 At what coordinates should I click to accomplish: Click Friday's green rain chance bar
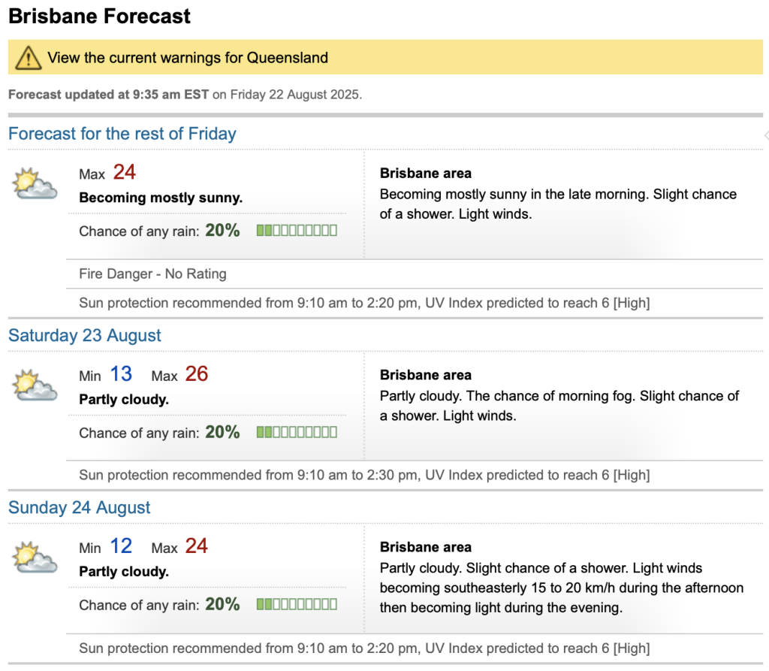click(297, 231)
